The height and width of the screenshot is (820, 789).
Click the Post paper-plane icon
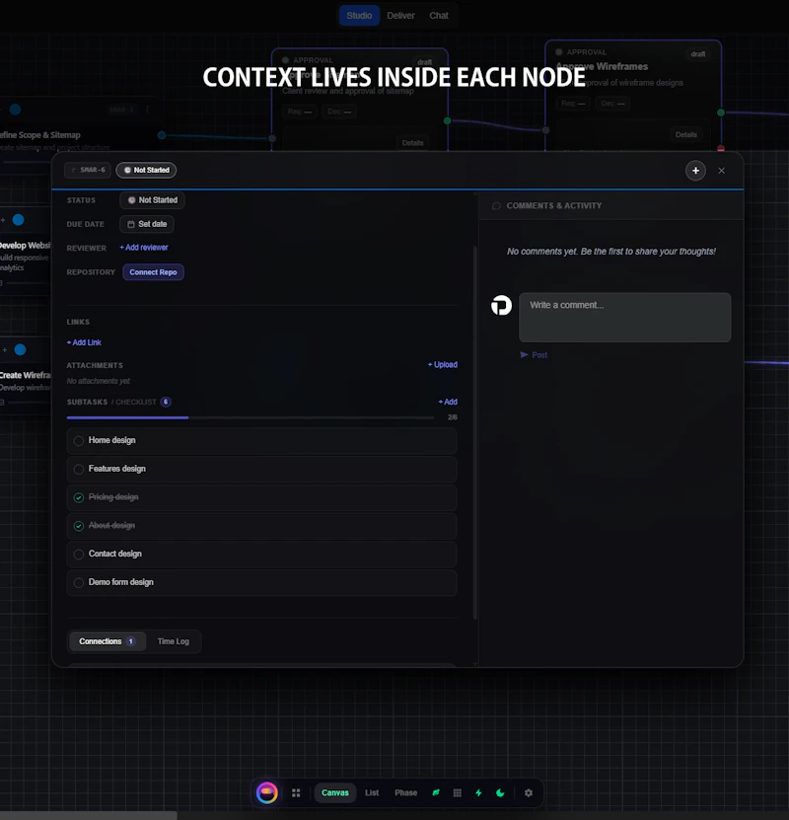point(524,355)
